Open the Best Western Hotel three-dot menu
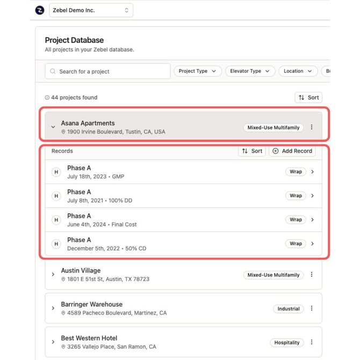Screen dimensions: 360x360 coord(312,342)
